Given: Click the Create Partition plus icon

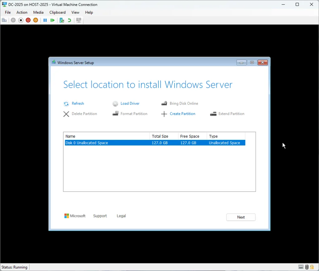Looking at the screenshot, I should (x=164, y=114).
